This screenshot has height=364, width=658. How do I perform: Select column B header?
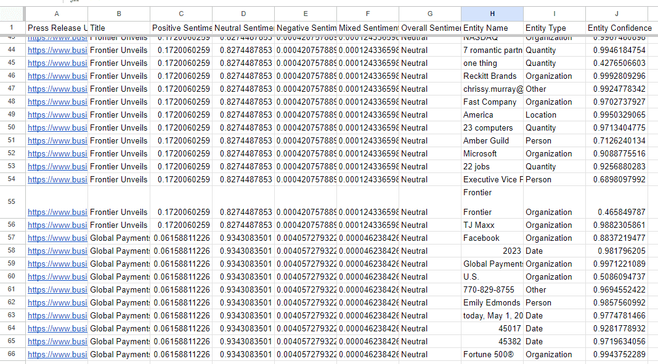tap(119, 14)
